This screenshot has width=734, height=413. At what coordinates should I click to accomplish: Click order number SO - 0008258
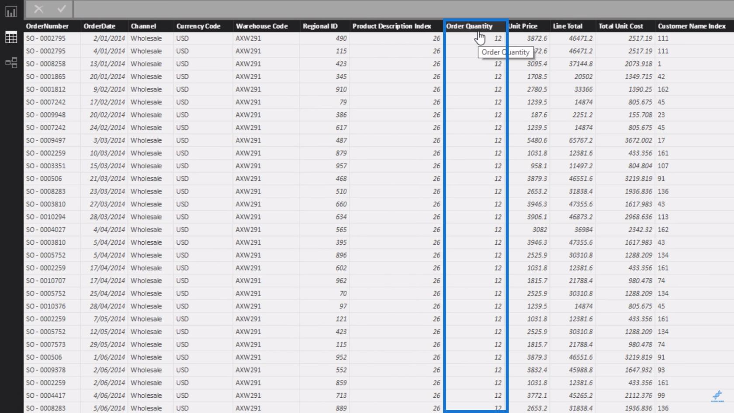coord(46,64)
